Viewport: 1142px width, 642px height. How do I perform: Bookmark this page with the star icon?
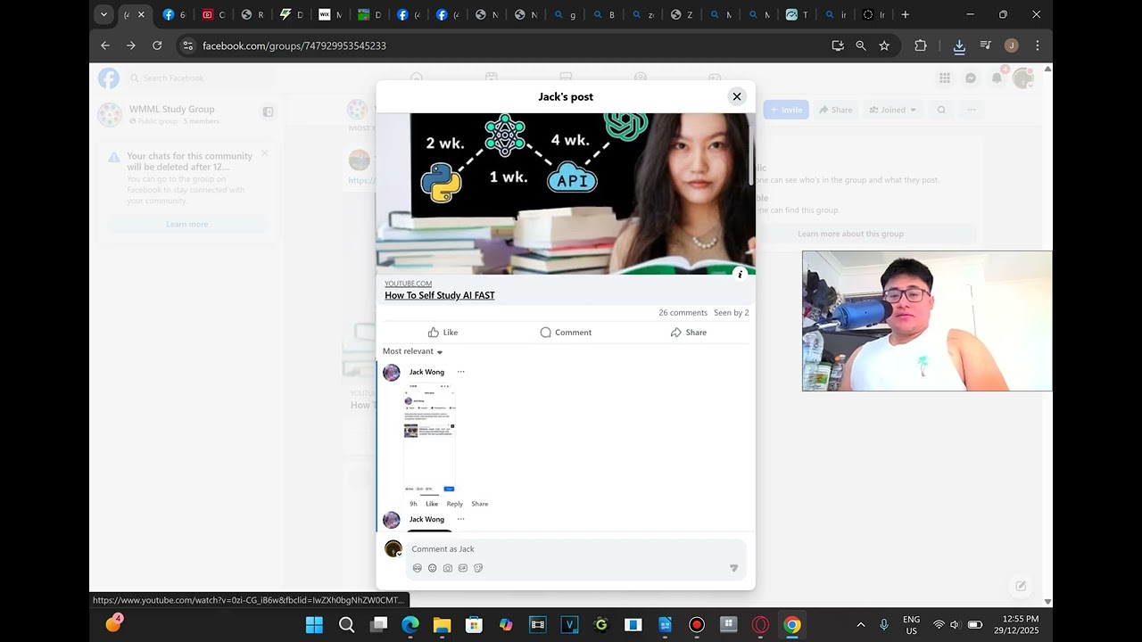point(884,45)
